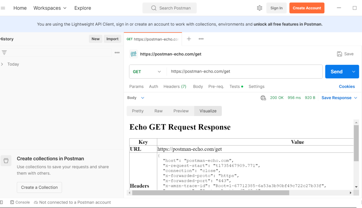Click the Save disk icon
This screenshot has width=362, height=208.
point(340,54)
